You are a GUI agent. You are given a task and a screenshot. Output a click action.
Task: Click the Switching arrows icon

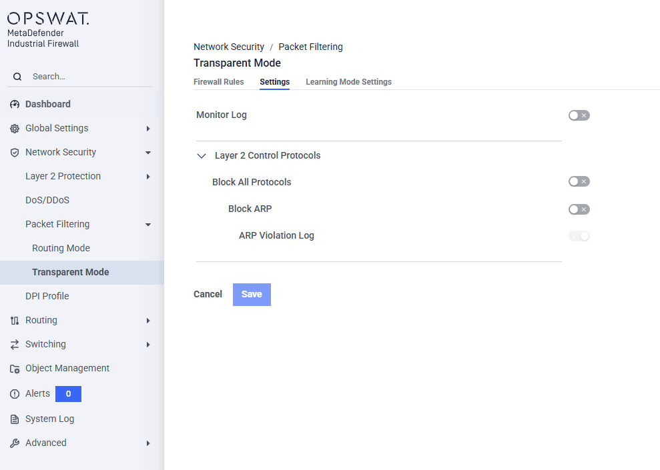15,345
